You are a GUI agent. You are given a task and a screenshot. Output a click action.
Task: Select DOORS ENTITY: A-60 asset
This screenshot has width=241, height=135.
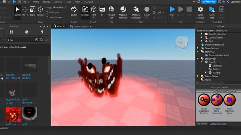[x=13, y=68]
